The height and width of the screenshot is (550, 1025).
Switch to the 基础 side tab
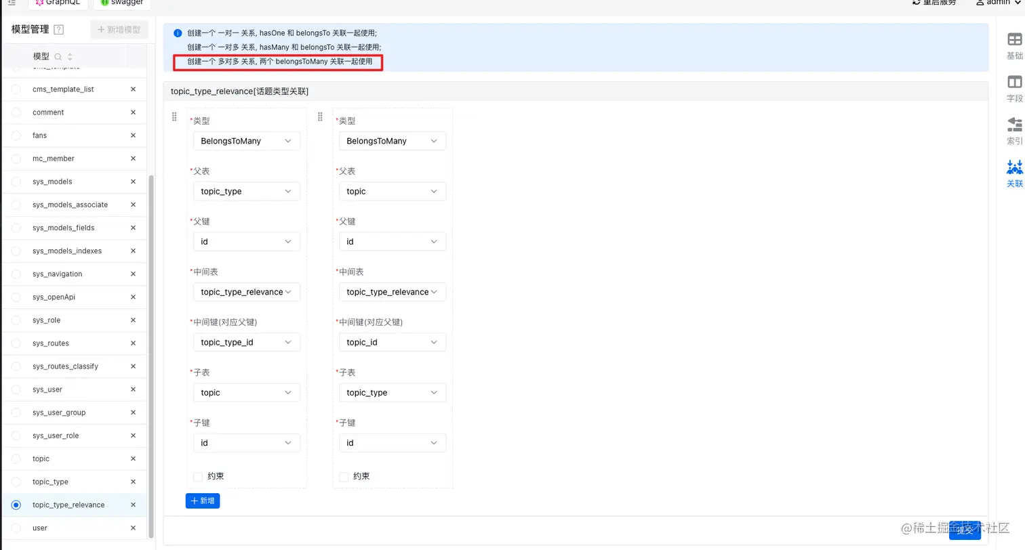1014,46
